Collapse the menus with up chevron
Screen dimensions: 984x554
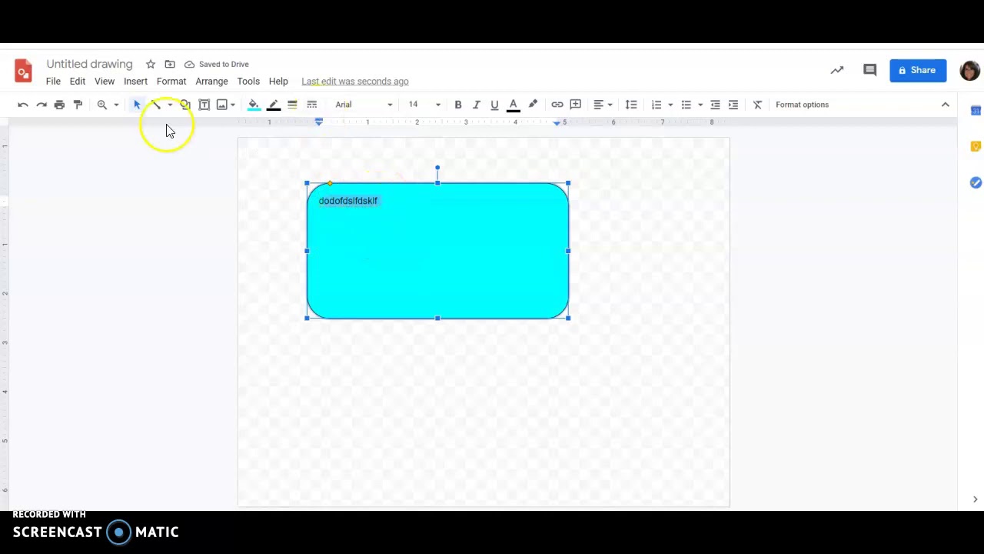click(946, 105)
